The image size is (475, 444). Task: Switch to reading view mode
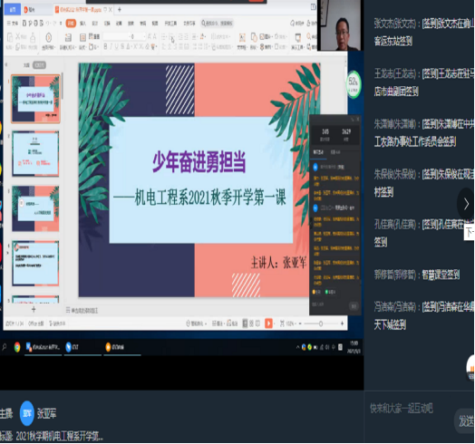coord(257,323)
